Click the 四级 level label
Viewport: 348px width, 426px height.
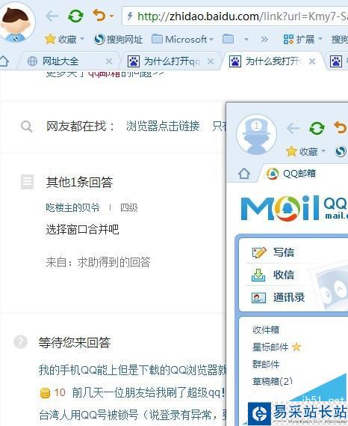pos(129,208)
